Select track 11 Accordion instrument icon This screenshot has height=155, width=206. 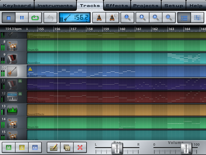click(x=12, y=84)
